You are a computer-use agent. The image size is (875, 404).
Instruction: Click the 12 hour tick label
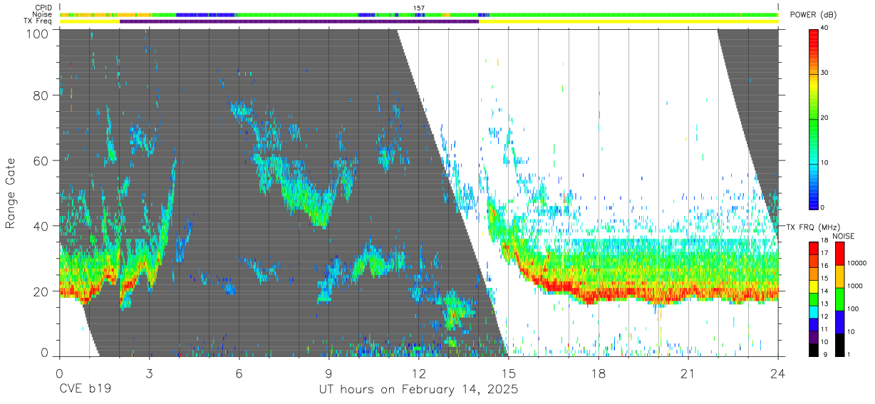coord(419,373)
